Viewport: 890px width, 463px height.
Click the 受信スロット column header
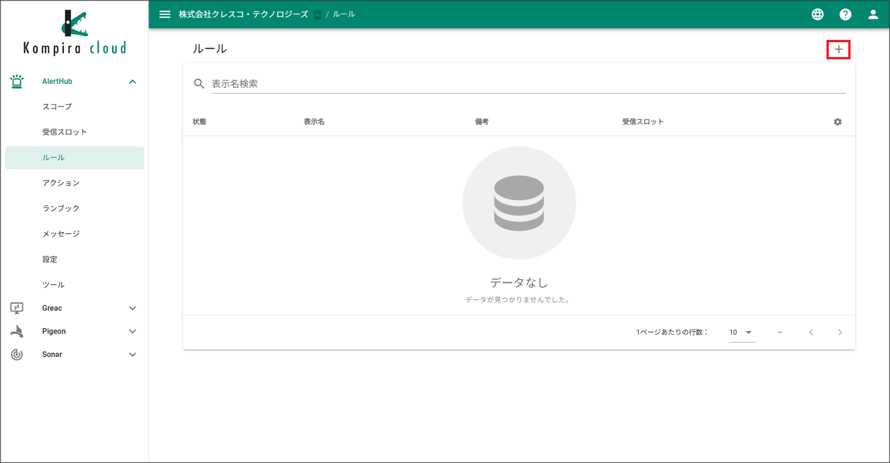tap(643, 122)
